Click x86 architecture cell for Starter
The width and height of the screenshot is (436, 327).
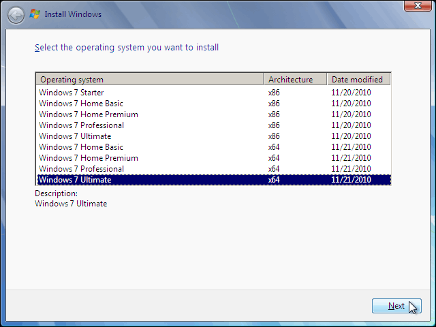pos(274,93)
